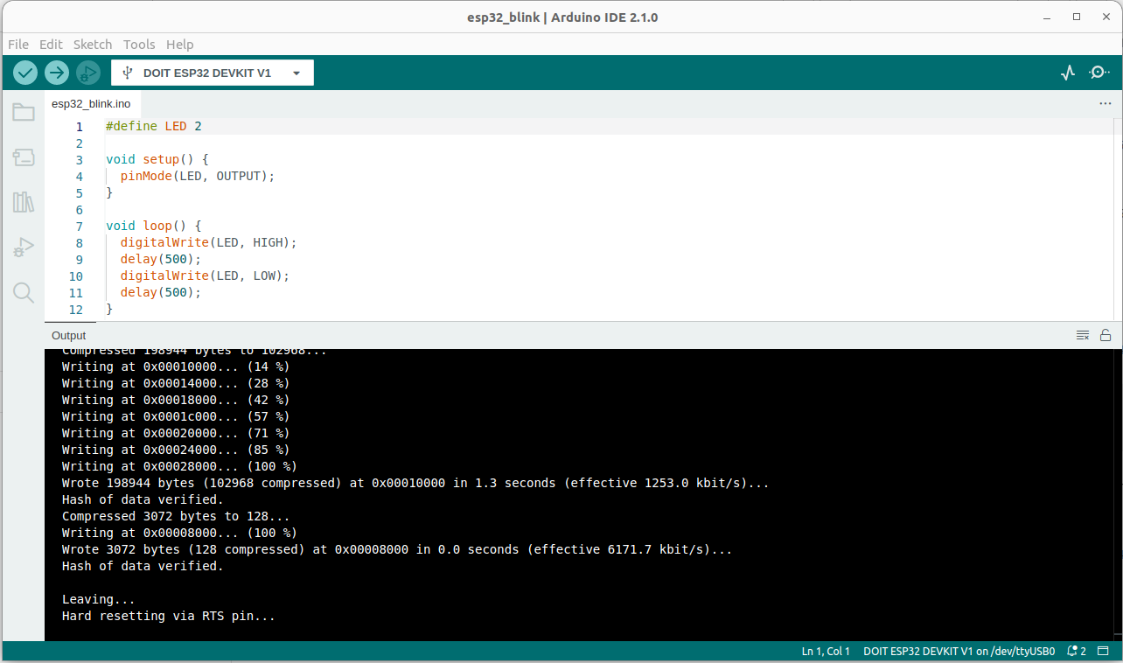Open the Library Manager sidebar

click(x=24, y=203)
